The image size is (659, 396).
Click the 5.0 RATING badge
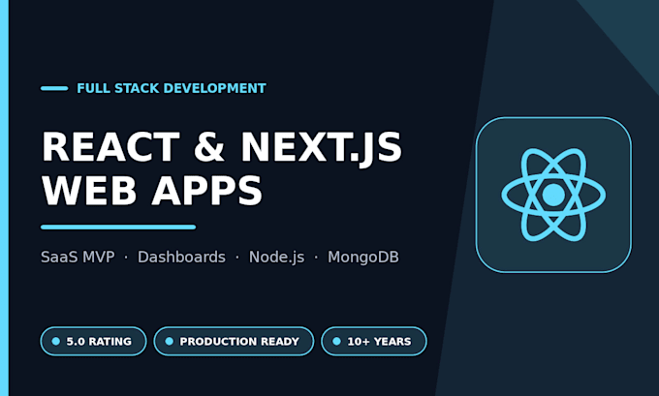(93, 342)
